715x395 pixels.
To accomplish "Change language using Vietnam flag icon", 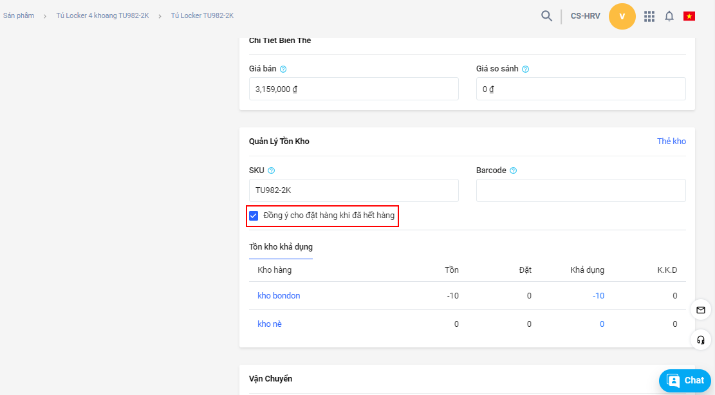I will pyautogui.click(x=689, y=16).
